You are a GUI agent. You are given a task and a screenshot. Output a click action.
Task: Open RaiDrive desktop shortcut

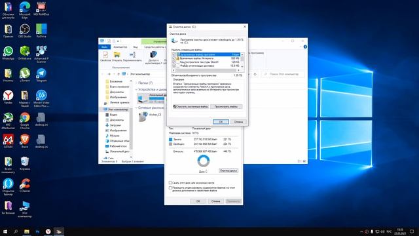(41, 31)
